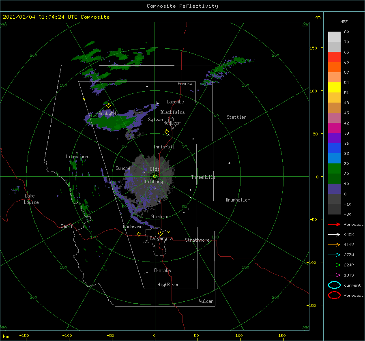Select the bright red swatch in dBZ legend

tap(334, 57)
